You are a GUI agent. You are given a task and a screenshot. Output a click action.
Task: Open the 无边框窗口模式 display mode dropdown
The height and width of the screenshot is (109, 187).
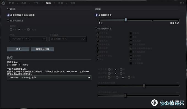pyautogui.click(x=68, y=39)
